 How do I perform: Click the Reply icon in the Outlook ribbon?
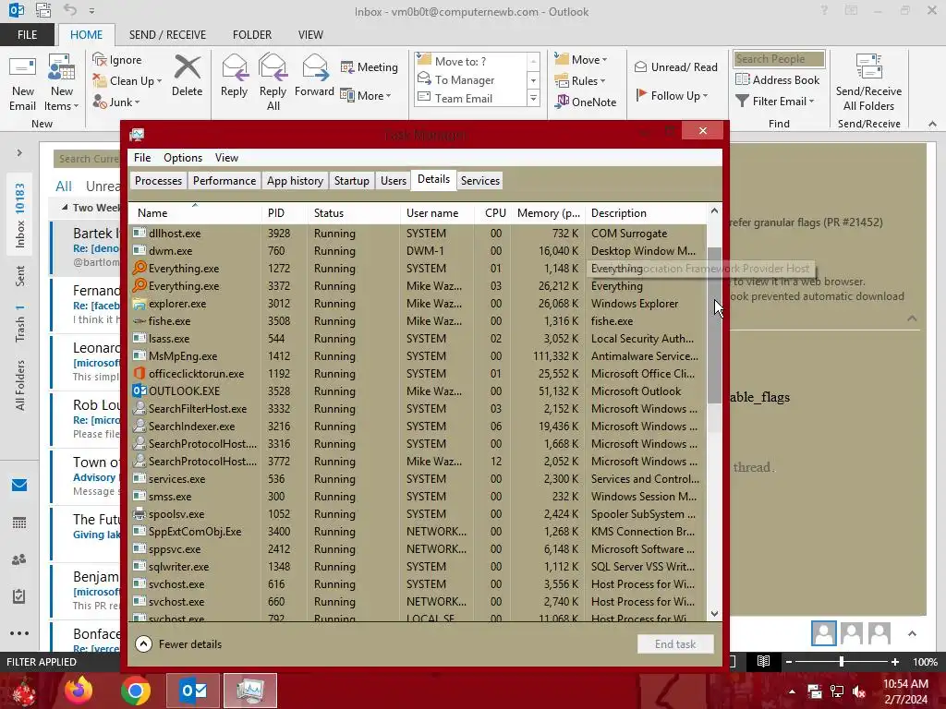[234, 76]
